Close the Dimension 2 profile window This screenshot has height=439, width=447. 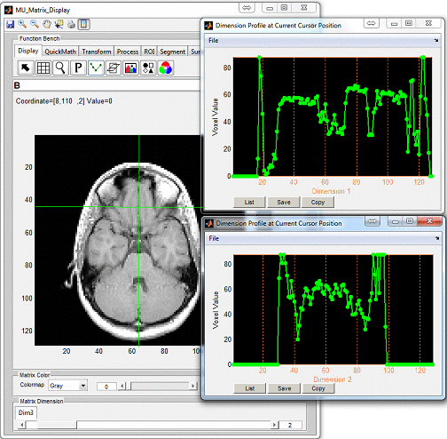pos(430,221)
